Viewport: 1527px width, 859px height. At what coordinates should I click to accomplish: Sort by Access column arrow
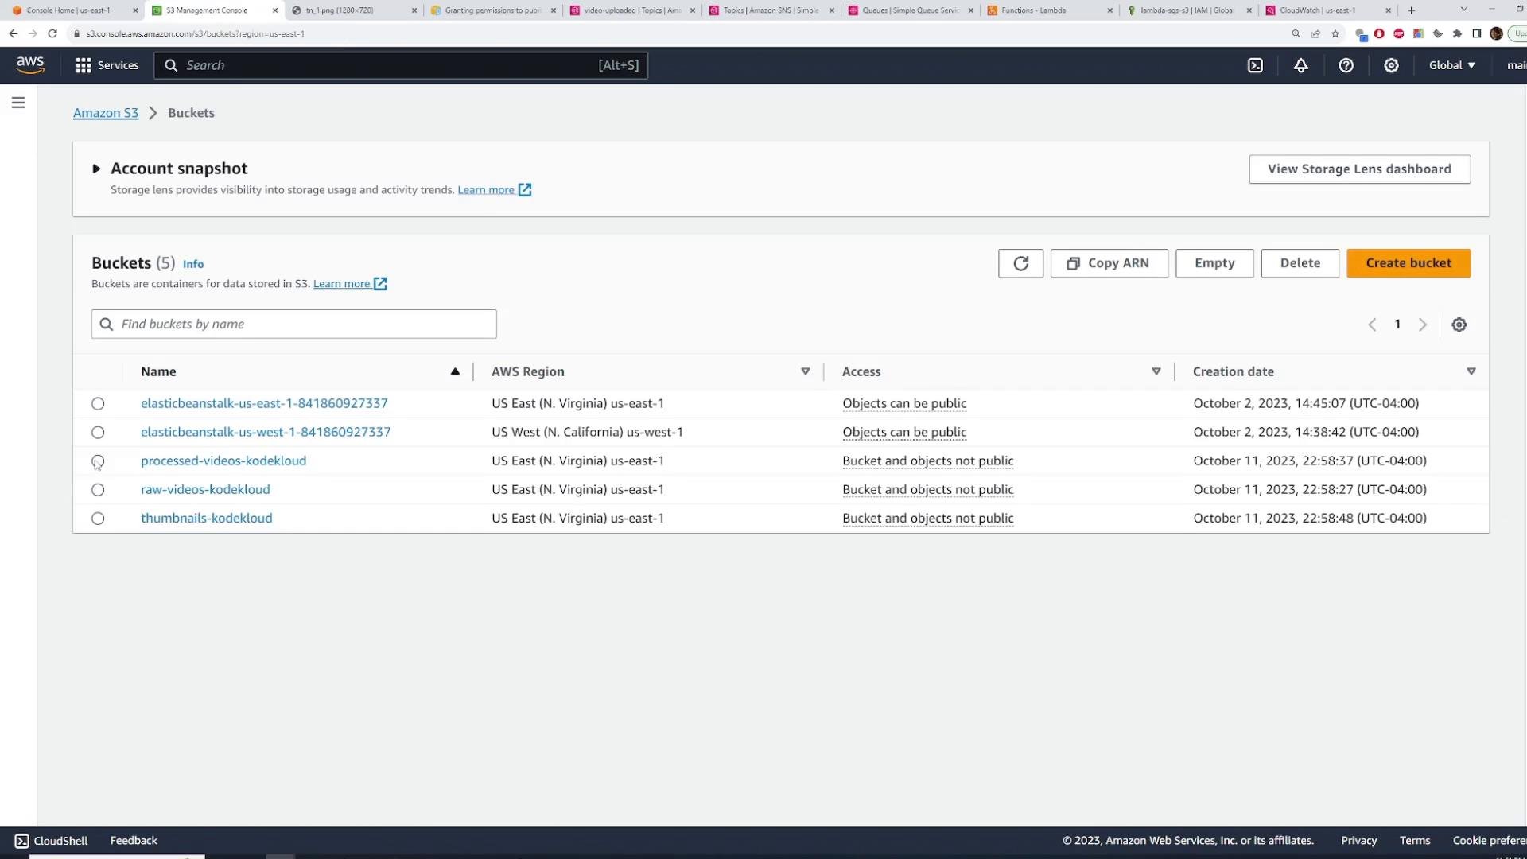(1156, 371)
